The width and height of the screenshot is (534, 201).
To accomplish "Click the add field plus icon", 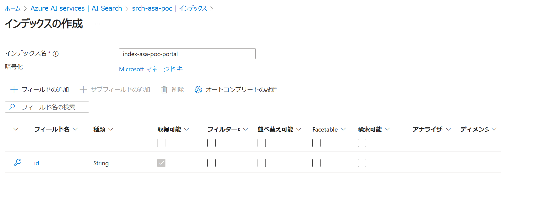I will (14, 89).
